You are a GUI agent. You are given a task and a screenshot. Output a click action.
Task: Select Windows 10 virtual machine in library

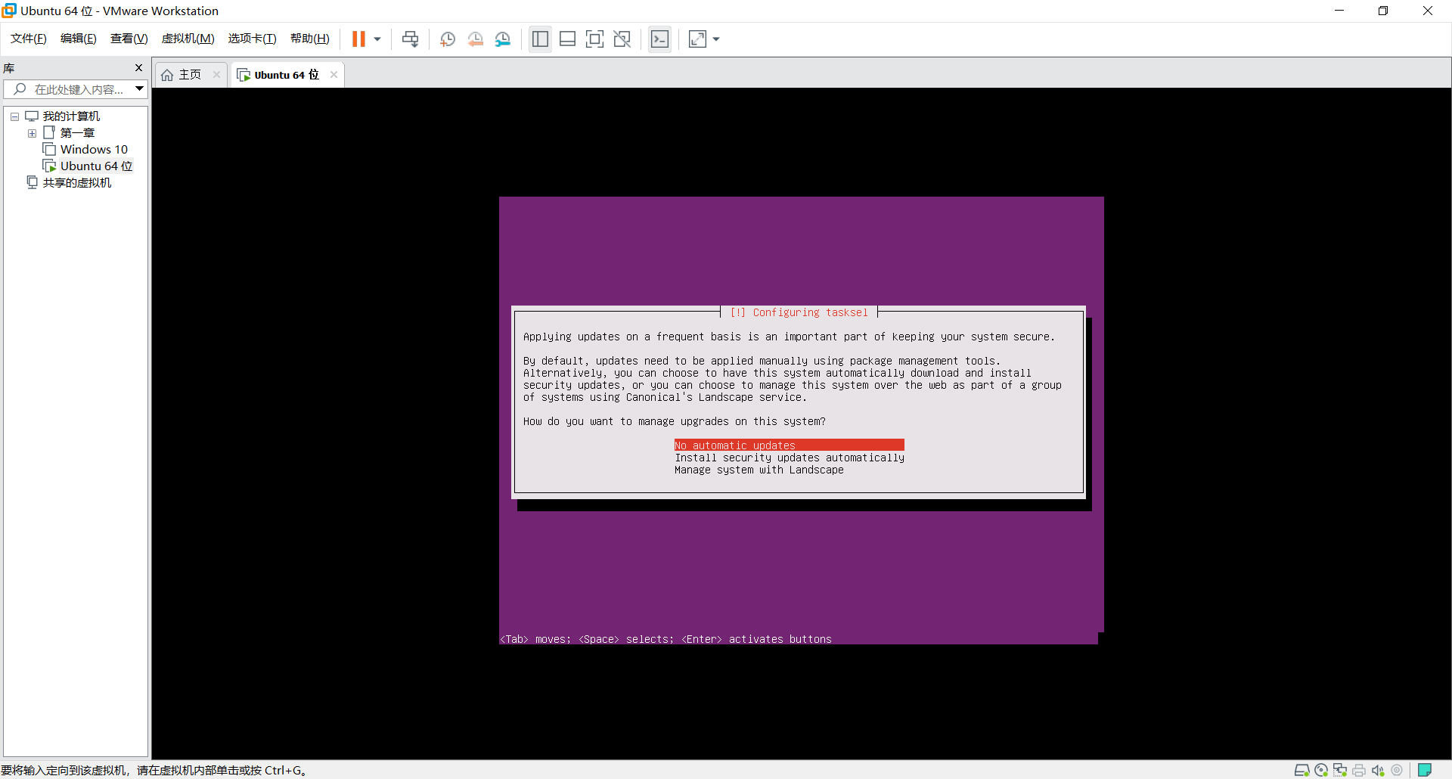coord(94,150)
